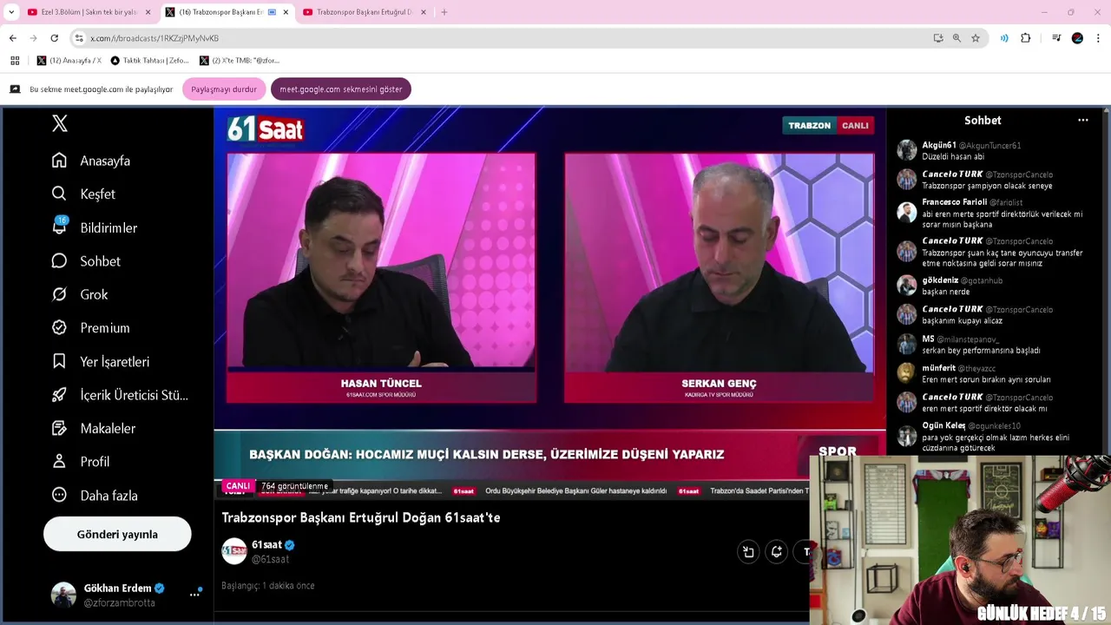Open X'te TMB bookmark
This screenshot has width=1111, height=625.
coord(240,61)
